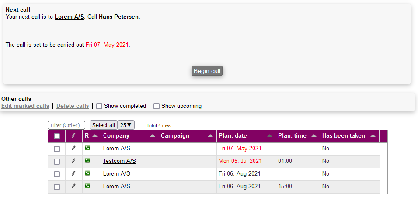Screen dimensions: 418x197
Task: Click the green phone icon in the 07. May row
Action: coord(87,148)
